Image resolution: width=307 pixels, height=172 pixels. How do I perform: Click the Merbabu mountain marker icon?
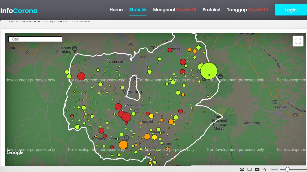221,76
